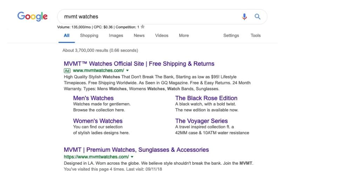
Task: Click the microphone voice search icon
Action: (x=244, y=17)
